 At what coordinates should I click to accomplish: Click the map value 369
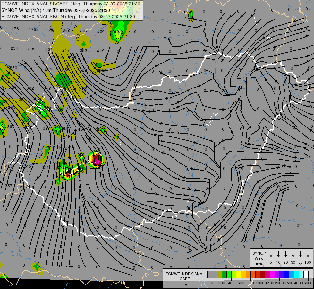[11, 127]
